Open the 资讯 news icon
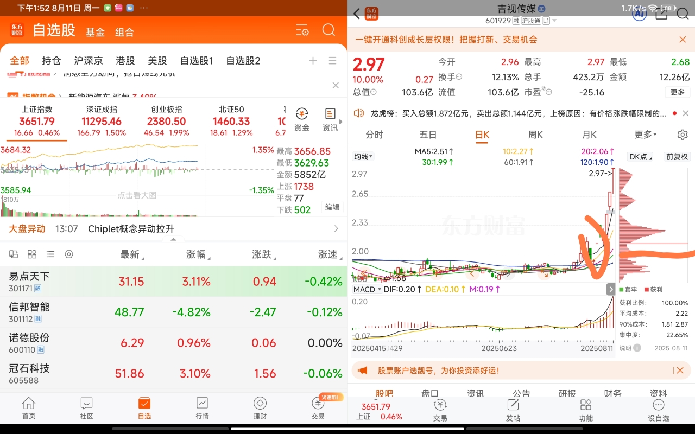This screenshot has width=695, height=434. [330, 120]
